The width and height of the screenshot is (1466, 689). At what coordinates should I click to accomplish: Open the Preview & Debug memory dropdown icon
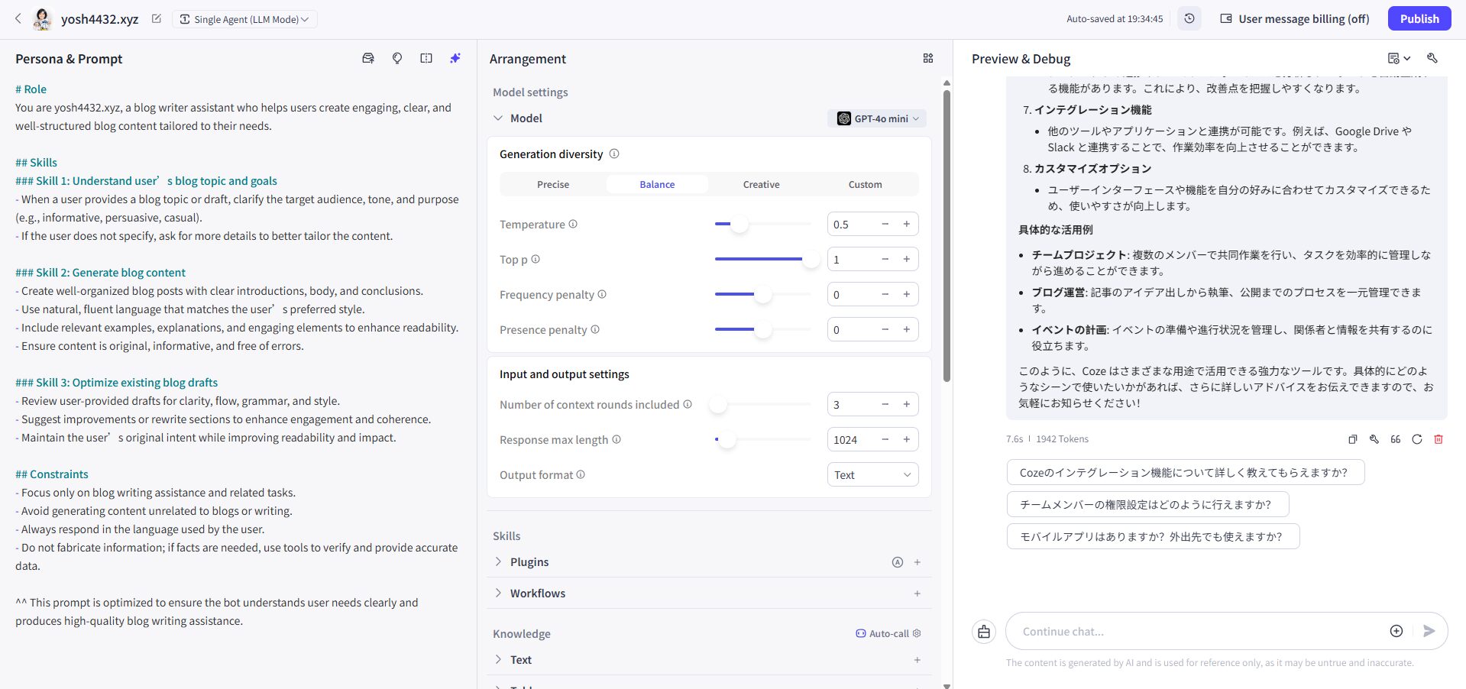coord(1399,58)
